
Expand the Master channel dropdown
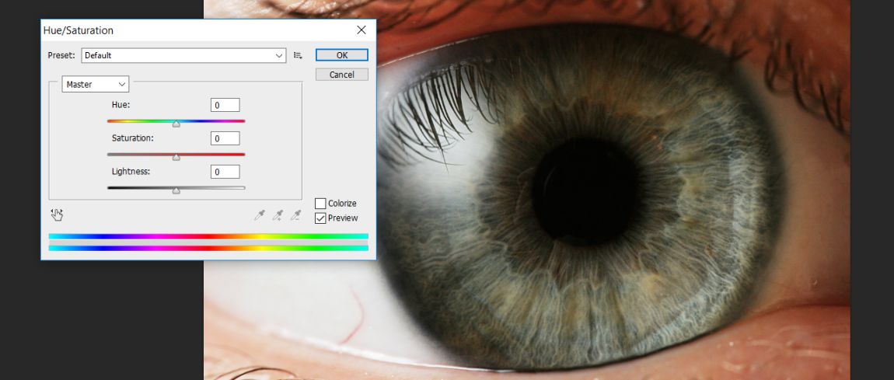(x=95, y=85)
